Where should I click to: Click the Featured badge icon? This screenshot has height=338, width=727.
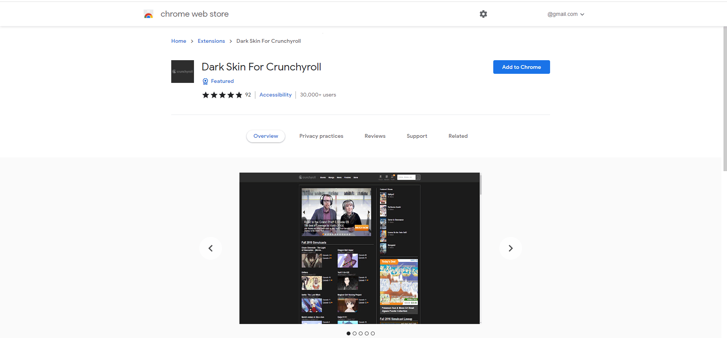click(205, 81)
